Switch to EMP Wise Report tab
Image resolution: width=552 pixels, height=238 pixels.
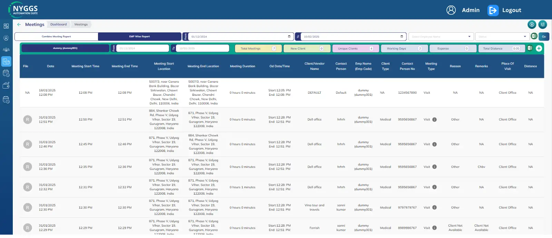140,37
